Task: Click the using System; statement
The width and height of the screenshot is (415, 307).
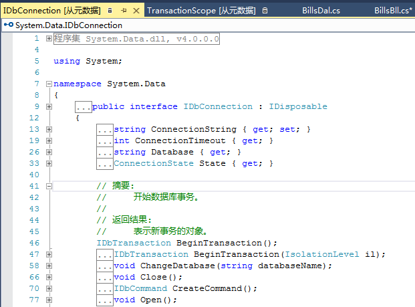Action: tap(88, 61)
